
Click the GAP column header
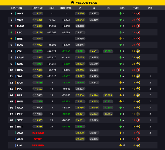(x=52, y=8)
